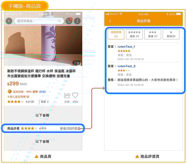Click the gold R coin reward icon
The image size is (187, 164).
pos(10,92)
